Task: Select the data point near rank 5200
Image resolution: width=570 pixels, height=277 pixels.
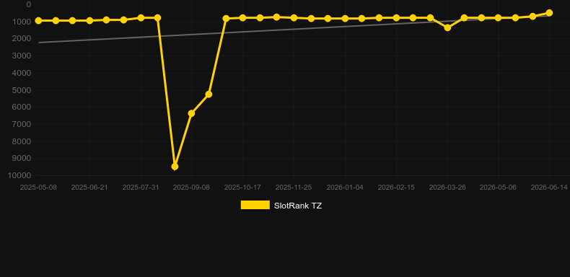Action: click(x=209, y=94)
